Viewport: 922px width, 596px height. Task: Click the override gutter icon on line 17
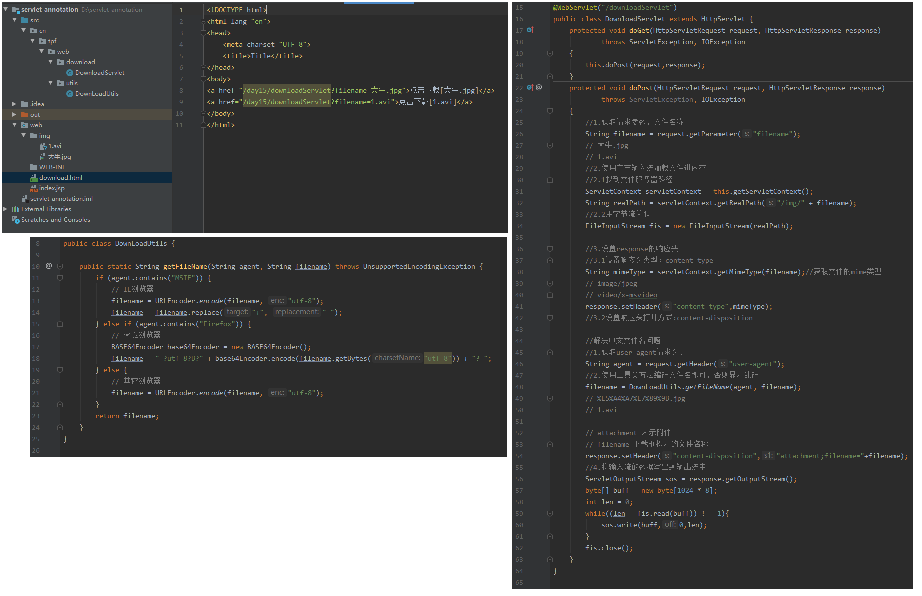(530, 30)
